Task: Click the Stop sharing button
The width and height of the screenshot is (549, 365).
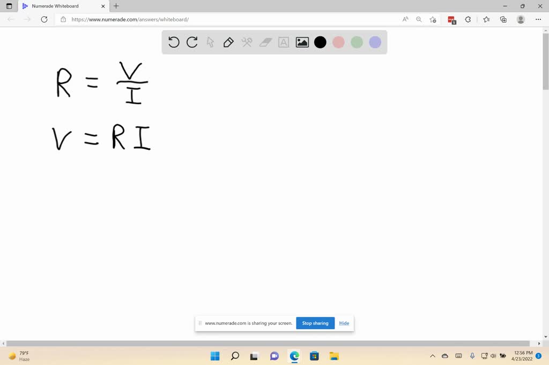Action: 315,323
